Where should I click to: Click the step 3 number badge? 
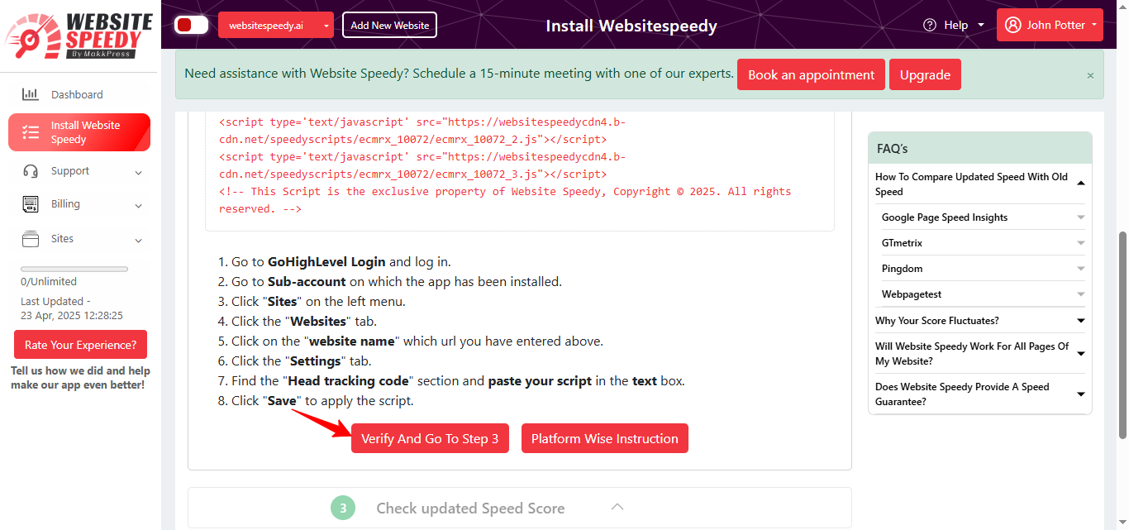(x=343, y=508)
